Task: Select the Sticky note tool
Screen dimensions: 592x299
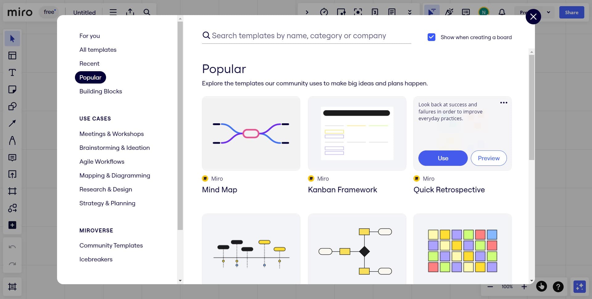Action: (12, 89)
